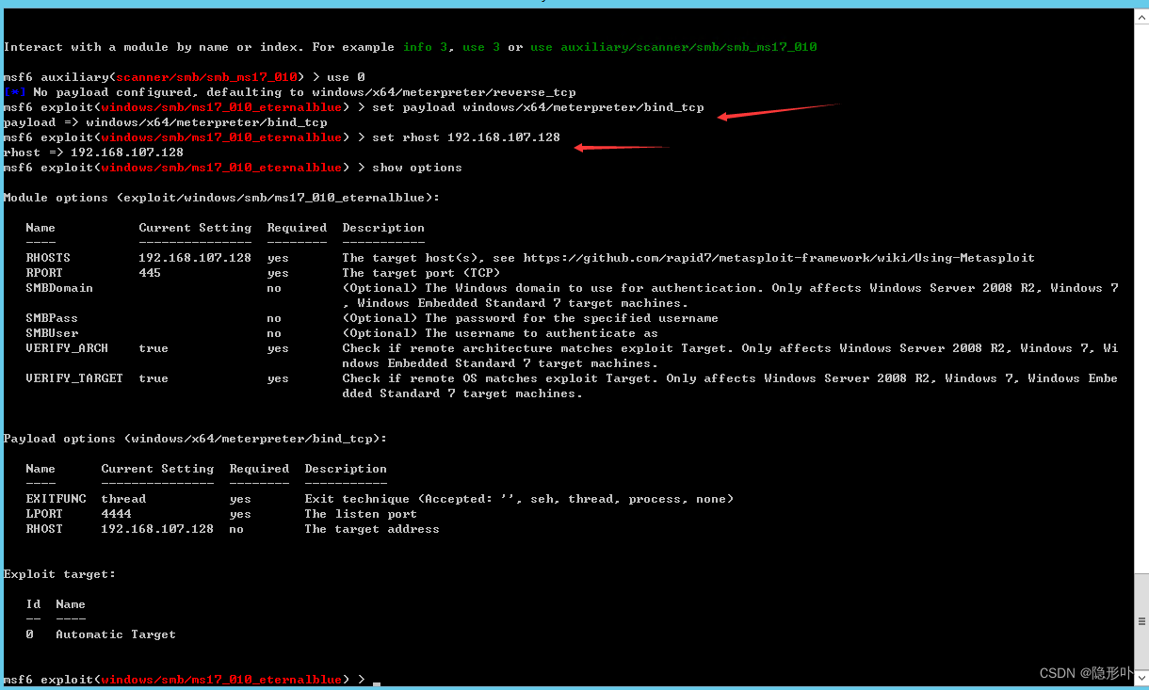Click the green 'info 3' example text
Viewport: 1149px width, 690px height.
(425, 47)
